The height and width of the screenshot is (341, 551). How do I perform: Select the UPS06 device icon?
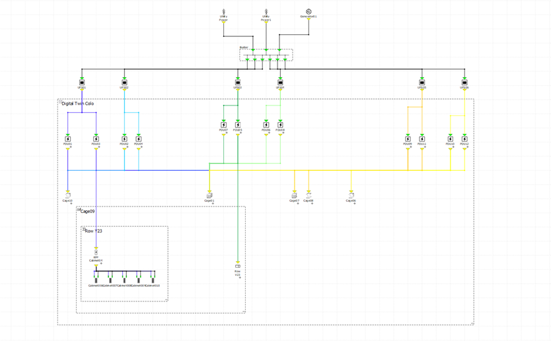click(x=464, y=82)
